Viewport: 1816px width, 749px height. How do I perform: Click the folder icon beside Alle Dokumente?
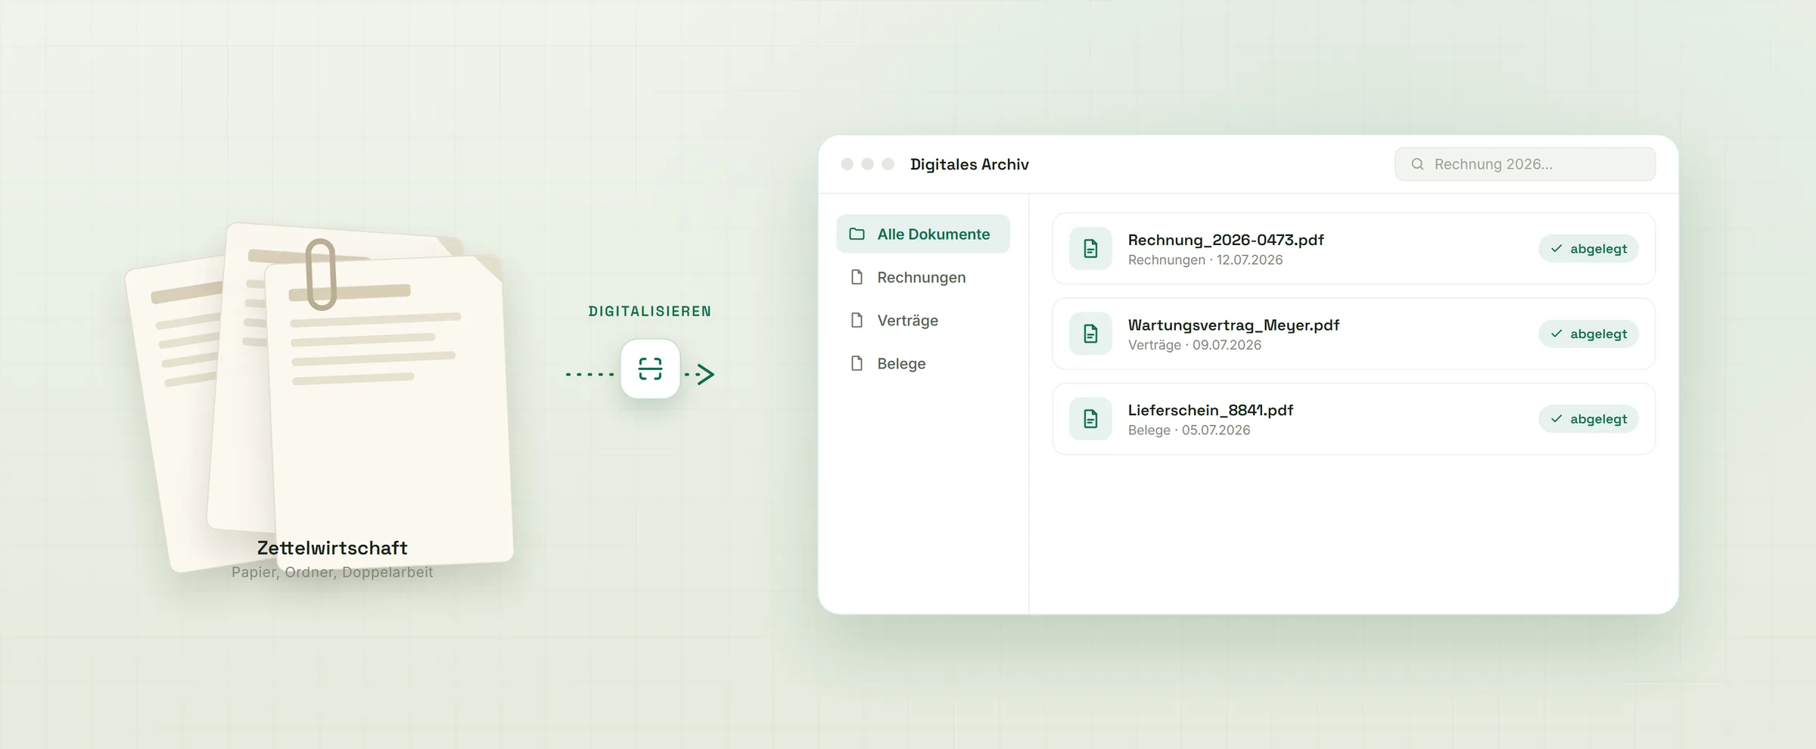(857, 234)
